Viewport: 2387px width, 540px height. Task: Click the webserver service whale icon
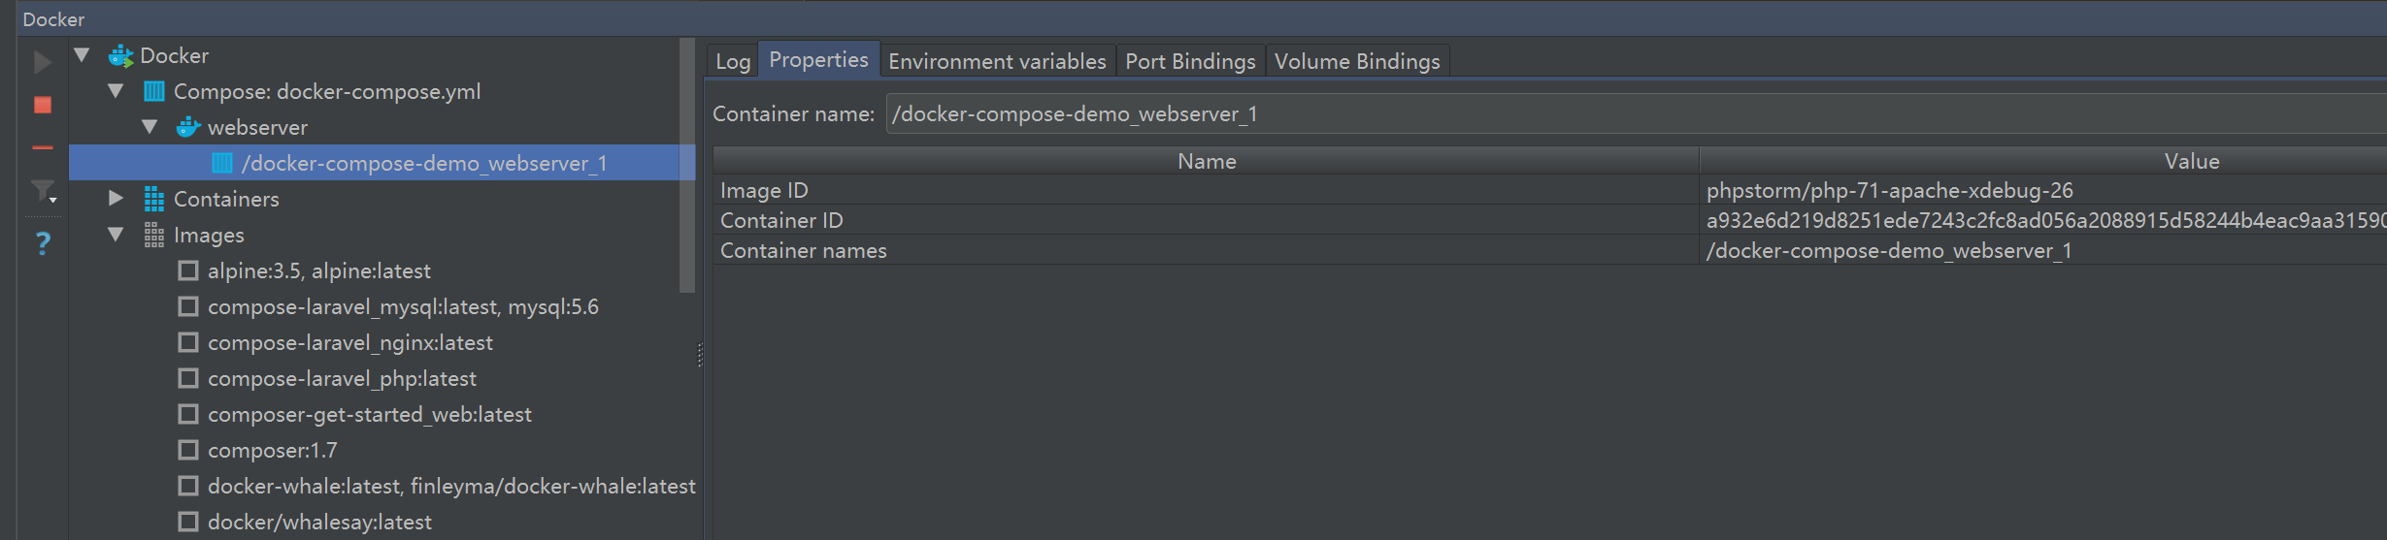tap(187, 127)
